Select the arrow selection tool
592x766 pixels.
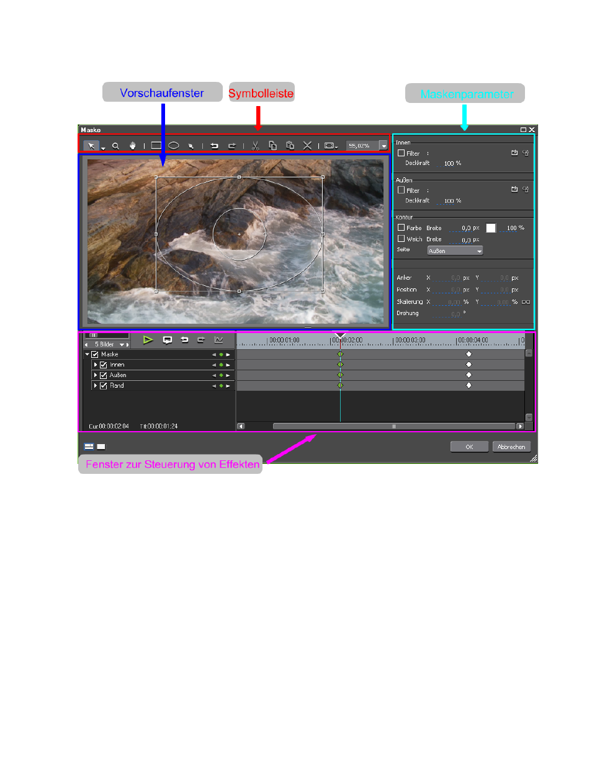click(91, 146)
